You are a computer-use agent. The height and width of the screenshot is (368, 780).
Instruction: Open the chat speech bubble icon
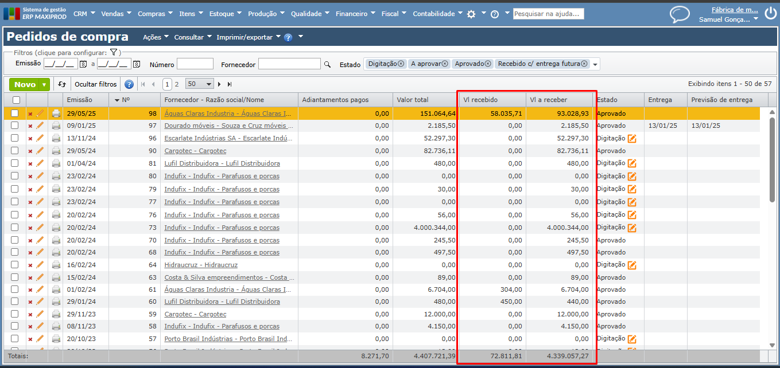(x=680, y=14)
